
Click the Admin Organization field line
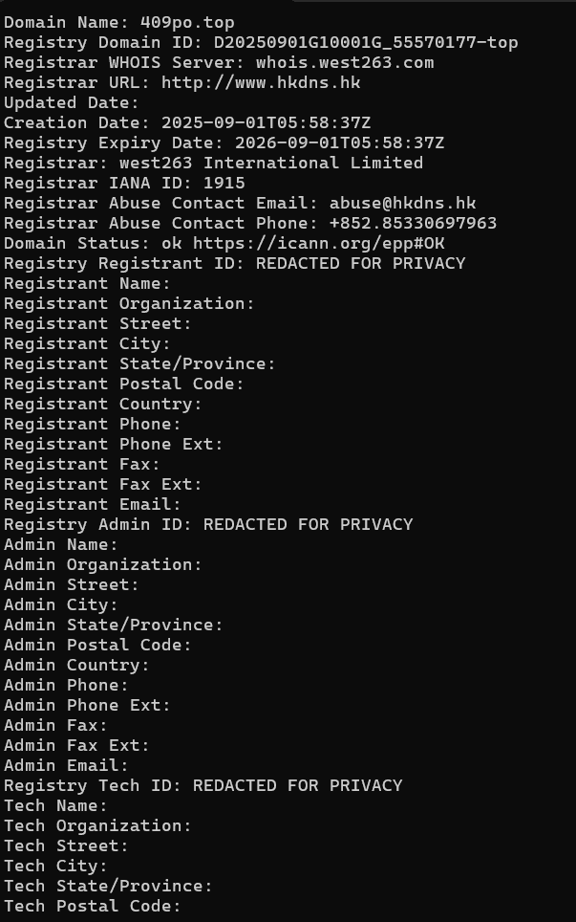click(103, 564)
